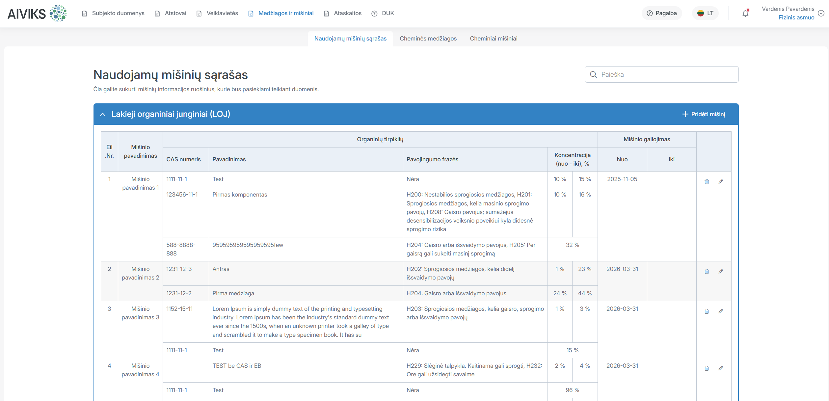Click CAS number 588-8888-888 cell
The image size is (829, 401).
point(186,249)
